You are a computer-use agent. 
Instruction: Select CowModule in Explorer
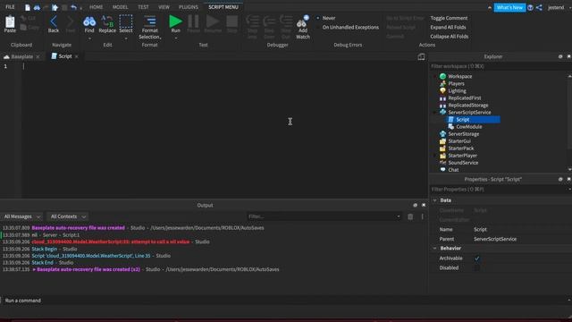coord(468,127)
